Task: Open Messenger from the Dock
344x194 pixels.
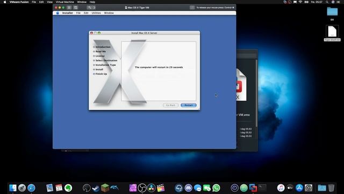Action: tap(198, 188)
